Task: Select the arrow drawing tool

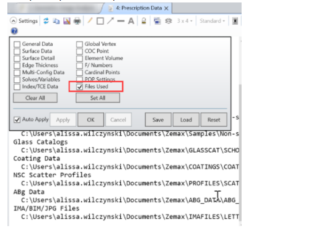Action: 110,21
